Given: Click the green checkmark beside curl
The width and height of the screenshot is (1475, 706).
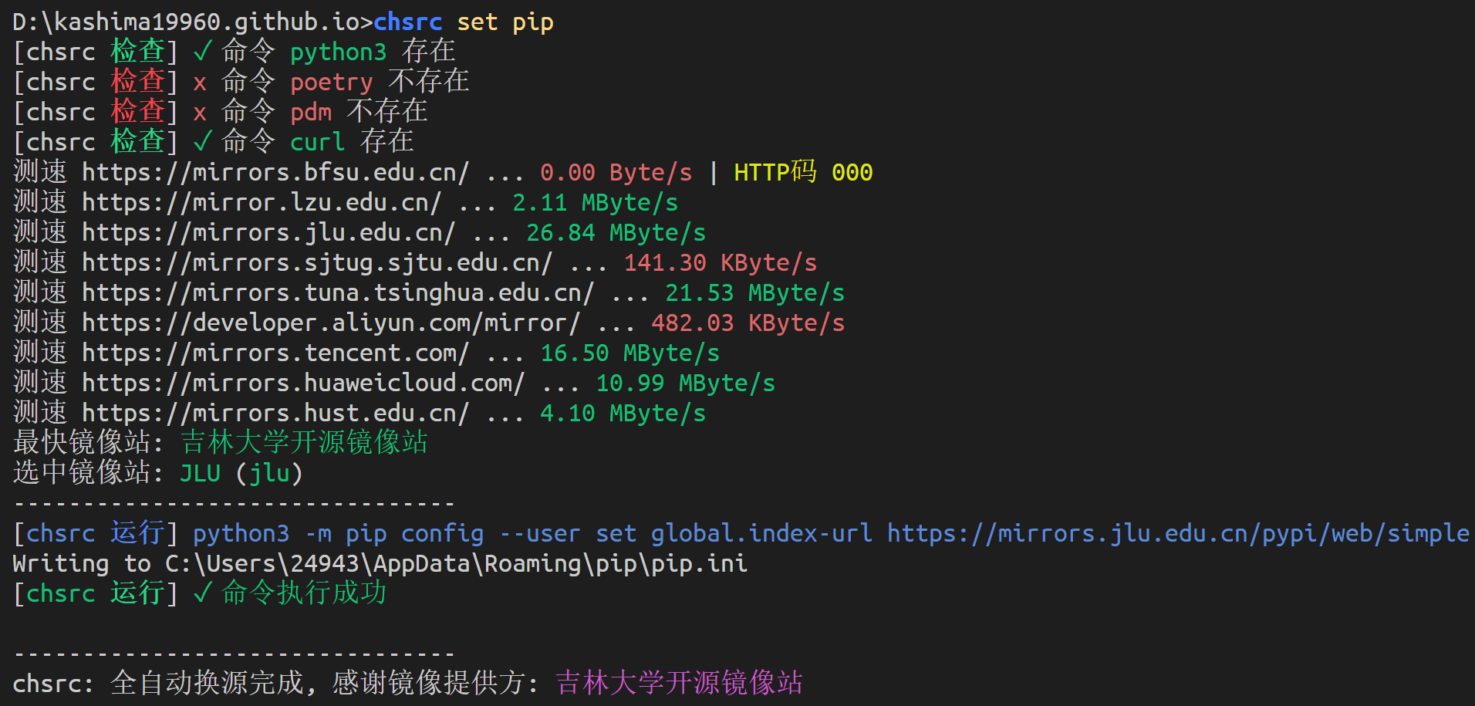Looking at the screenshot, I should point(202,142).
